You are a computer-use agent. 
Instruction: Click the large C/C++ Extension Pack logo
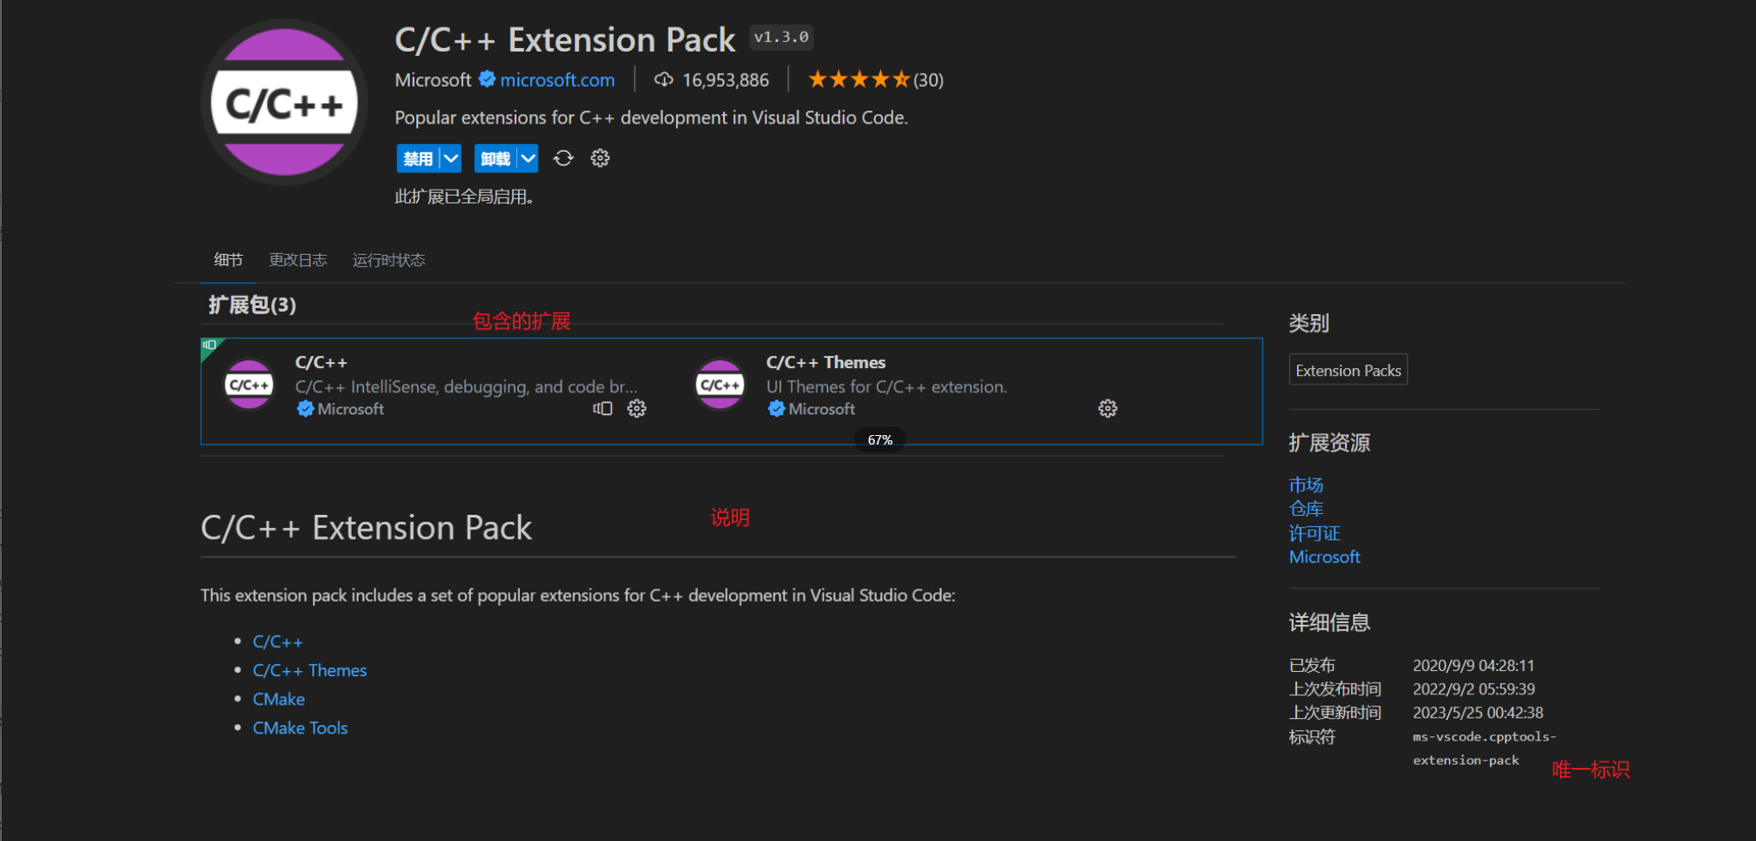(284, 102)
